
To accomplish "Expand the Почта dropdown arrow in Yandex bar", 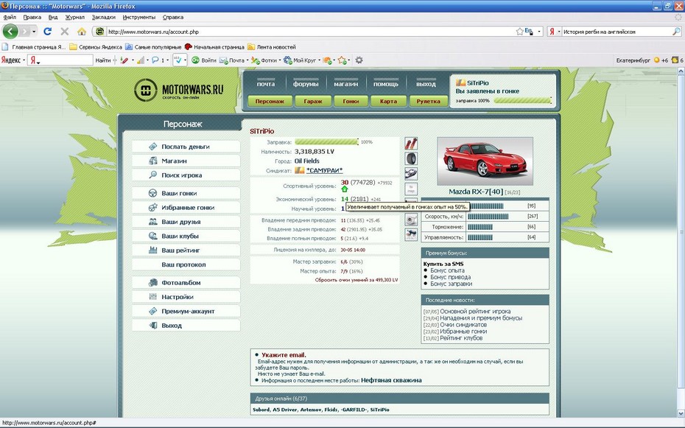I will 247,60.
